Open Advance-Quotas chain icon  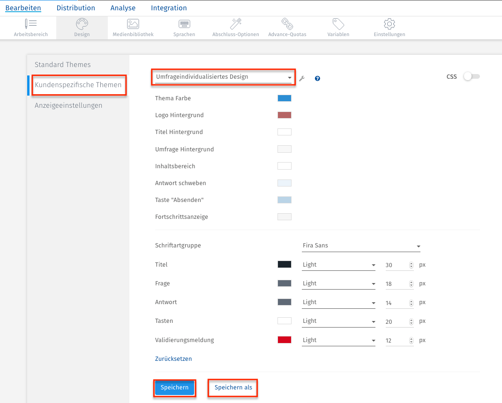click(x=287, y=24)
